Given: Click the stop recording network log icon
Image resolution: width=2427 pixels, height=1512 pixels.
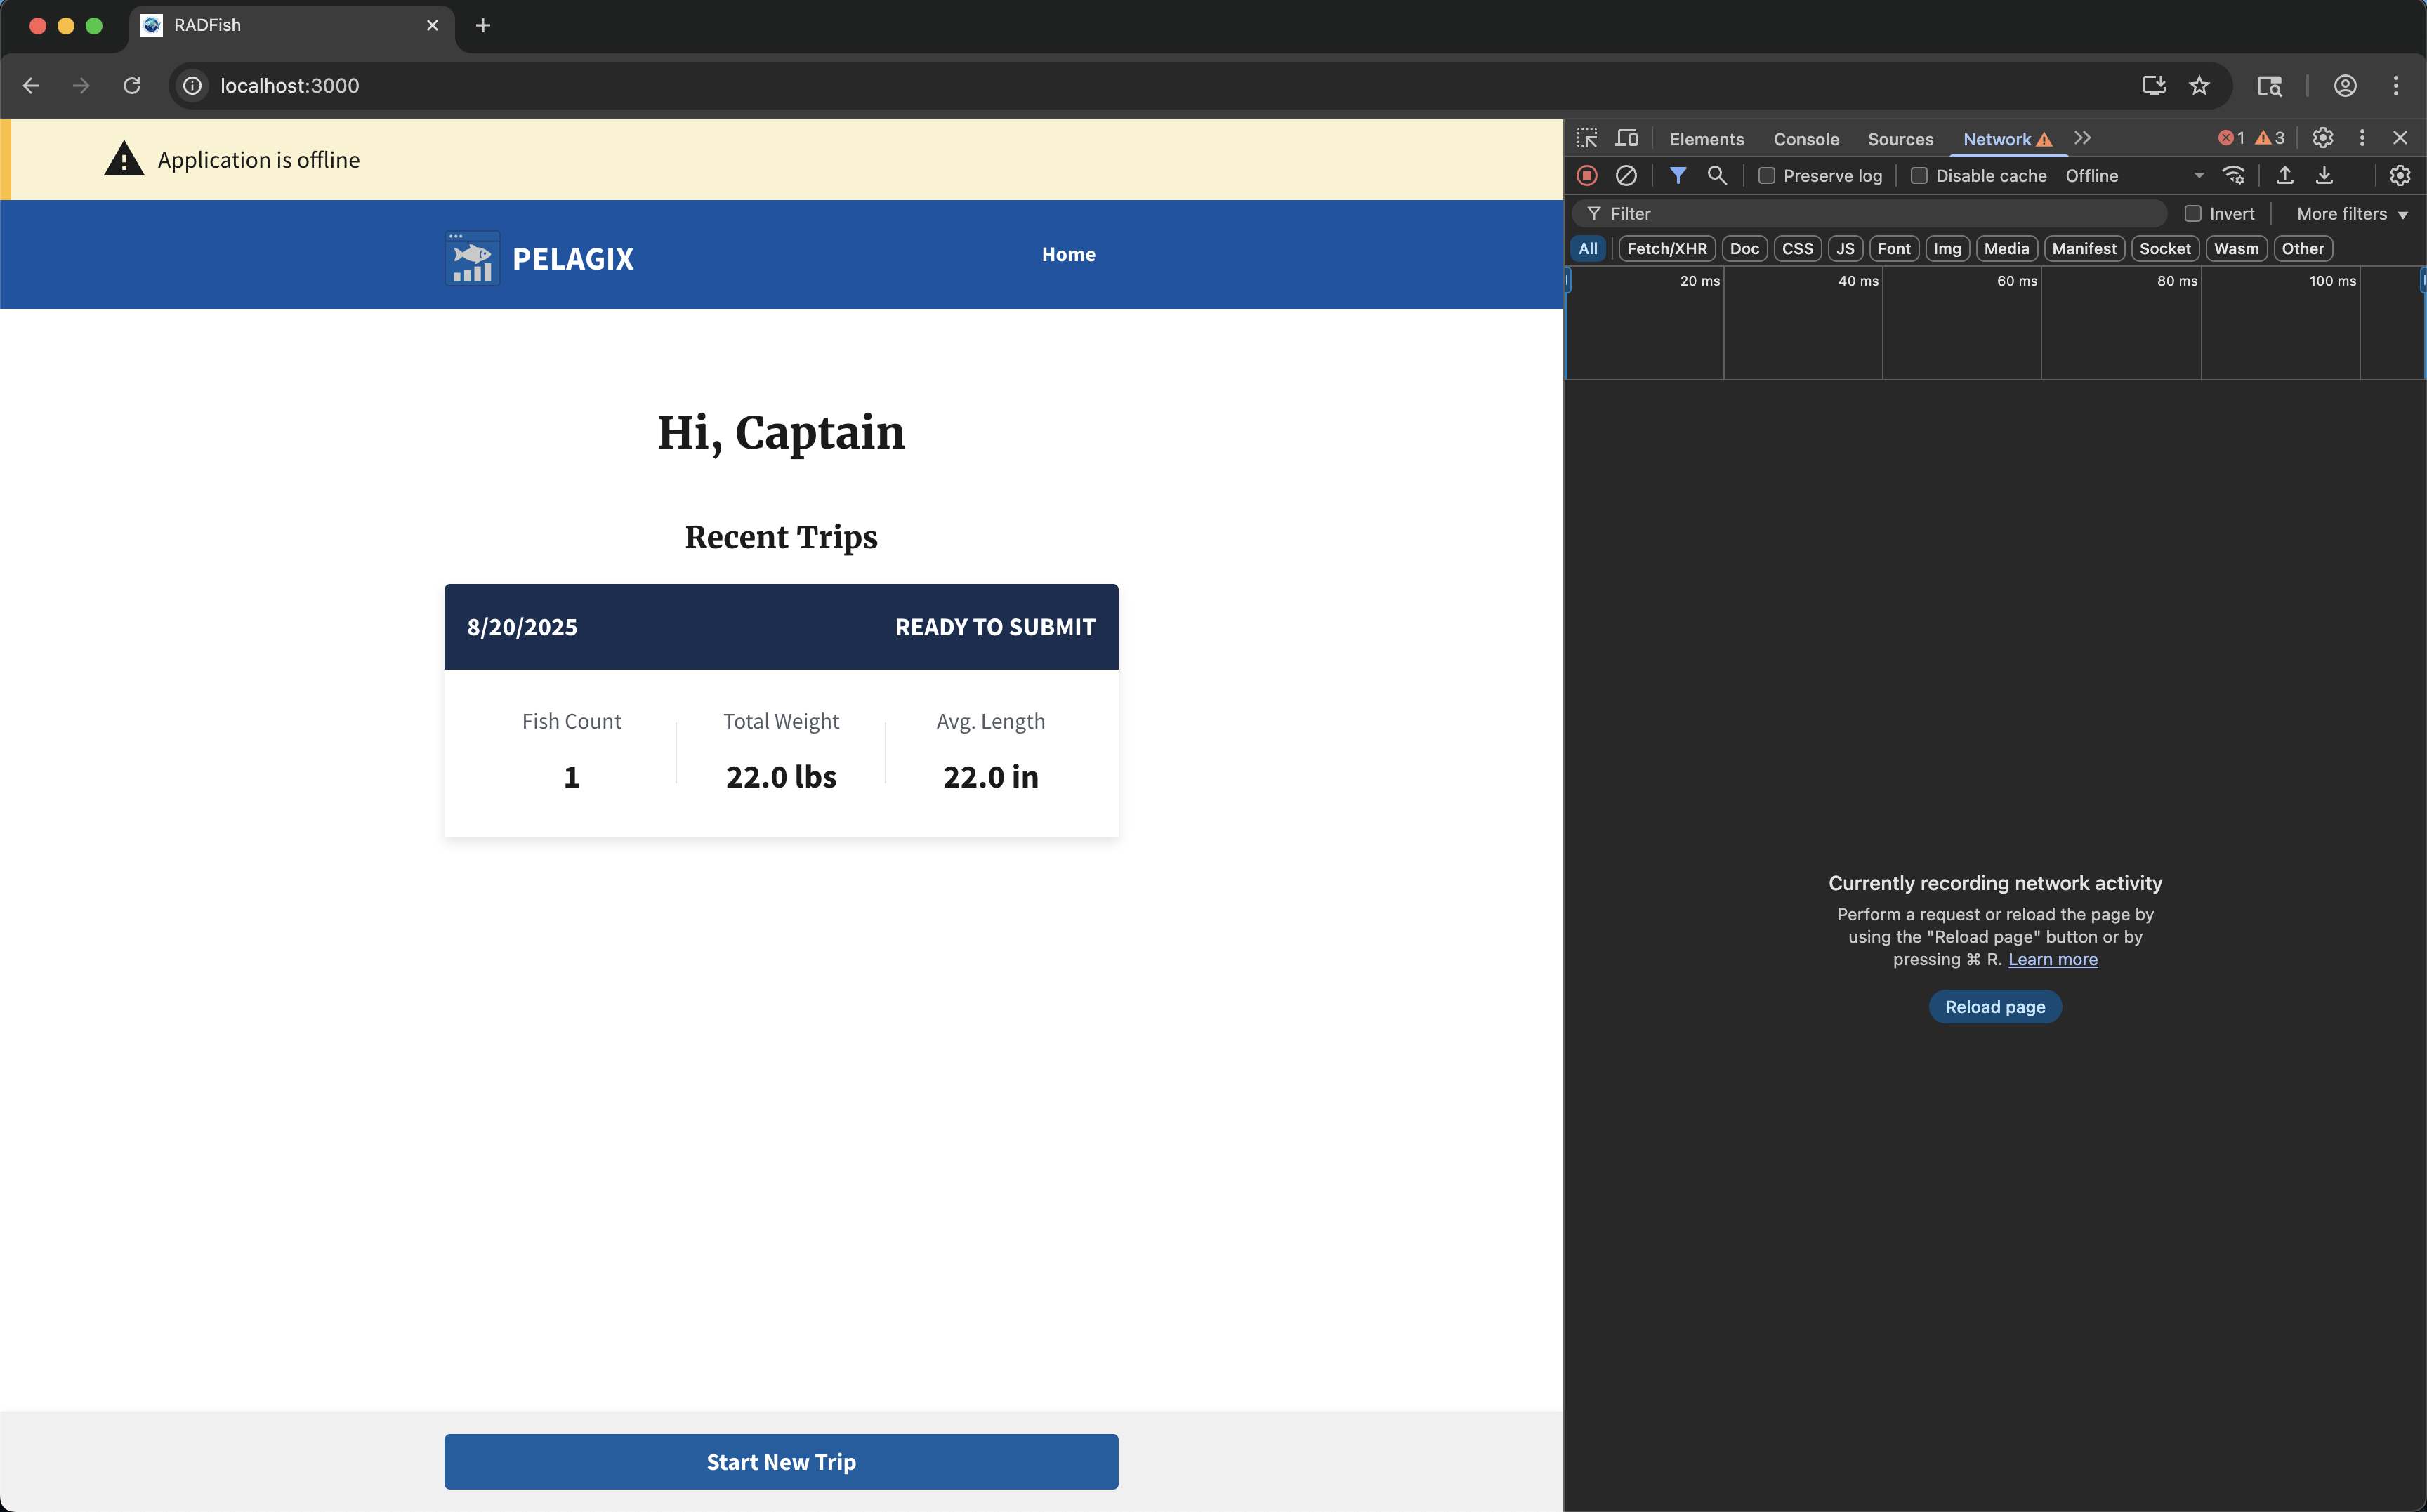Looking at the screenshot, I should point(1586,176).
